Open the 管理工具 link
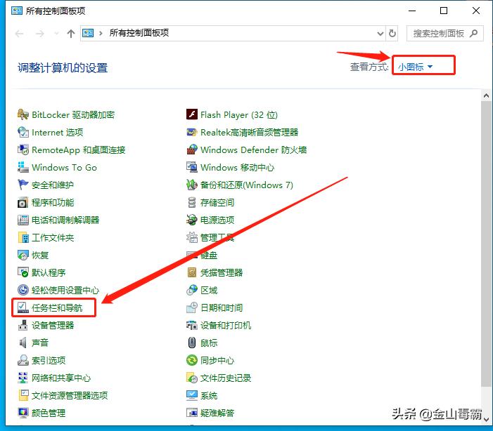The height and width of the screenshot is (431, 493). pos(217,238)
